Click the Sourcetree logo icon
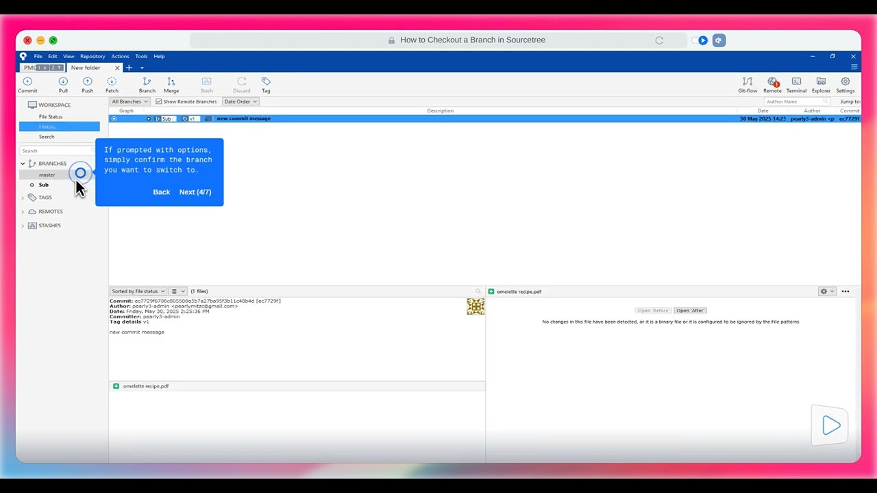877x493 pixels. [x=23, y=56]
